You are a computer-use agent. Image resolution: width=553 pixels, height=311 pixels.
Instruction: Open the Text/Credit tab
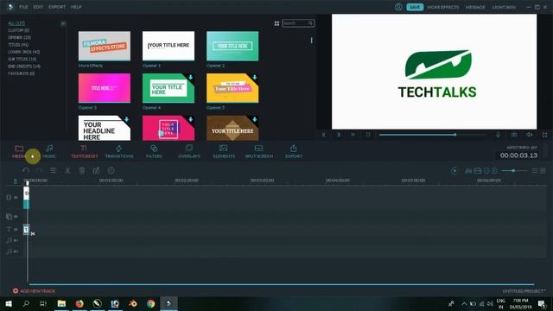(x=85, y=152)
